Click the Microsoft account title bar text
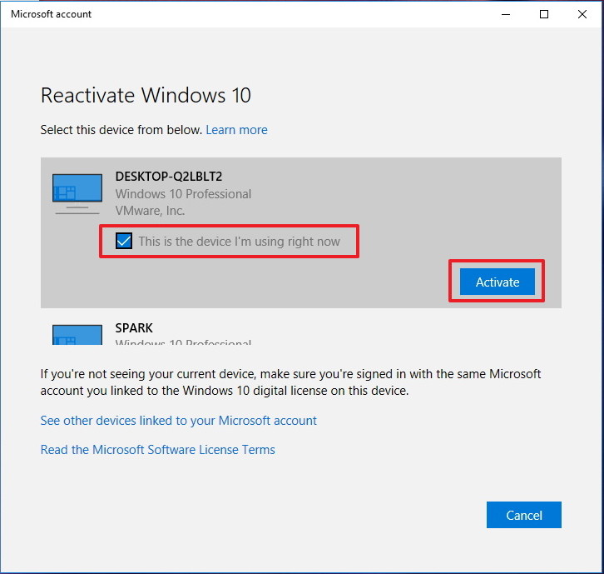 [x=51, y=14]
